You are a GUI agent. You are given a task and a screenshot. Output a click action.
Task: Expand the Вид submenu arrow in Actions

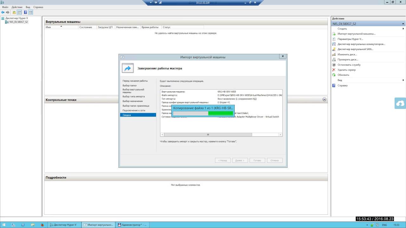403,80
